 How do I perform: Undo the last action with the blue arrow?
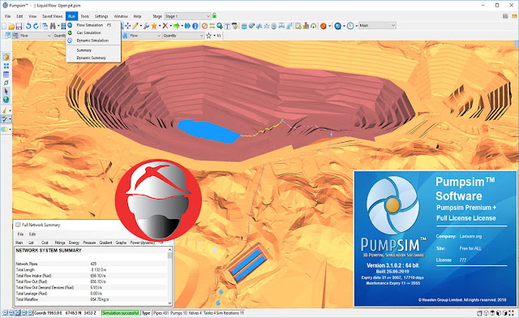28,26
